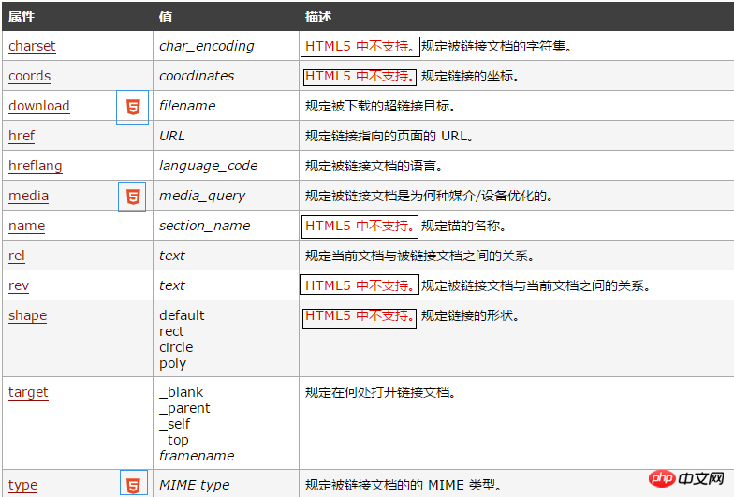Click the URL value cell
The height and width of the screenshot is (497, 734).
point(172,136)
